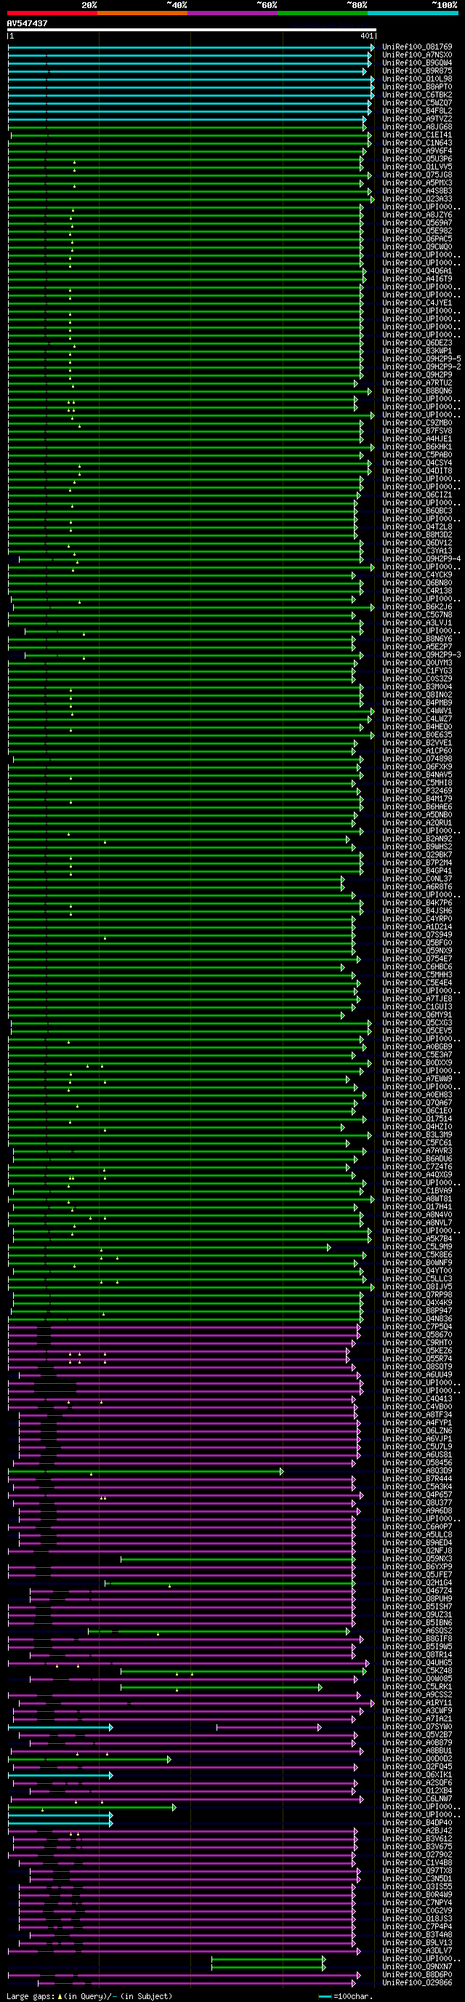Choose hit UniRef100_Q5U3P6

coord(417,159)
